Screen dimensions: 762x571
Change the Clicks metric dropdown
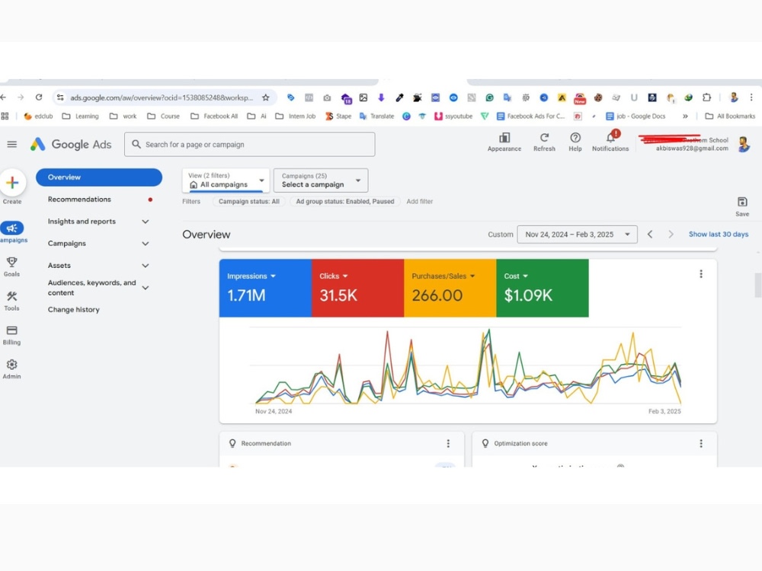pos(334,276)
